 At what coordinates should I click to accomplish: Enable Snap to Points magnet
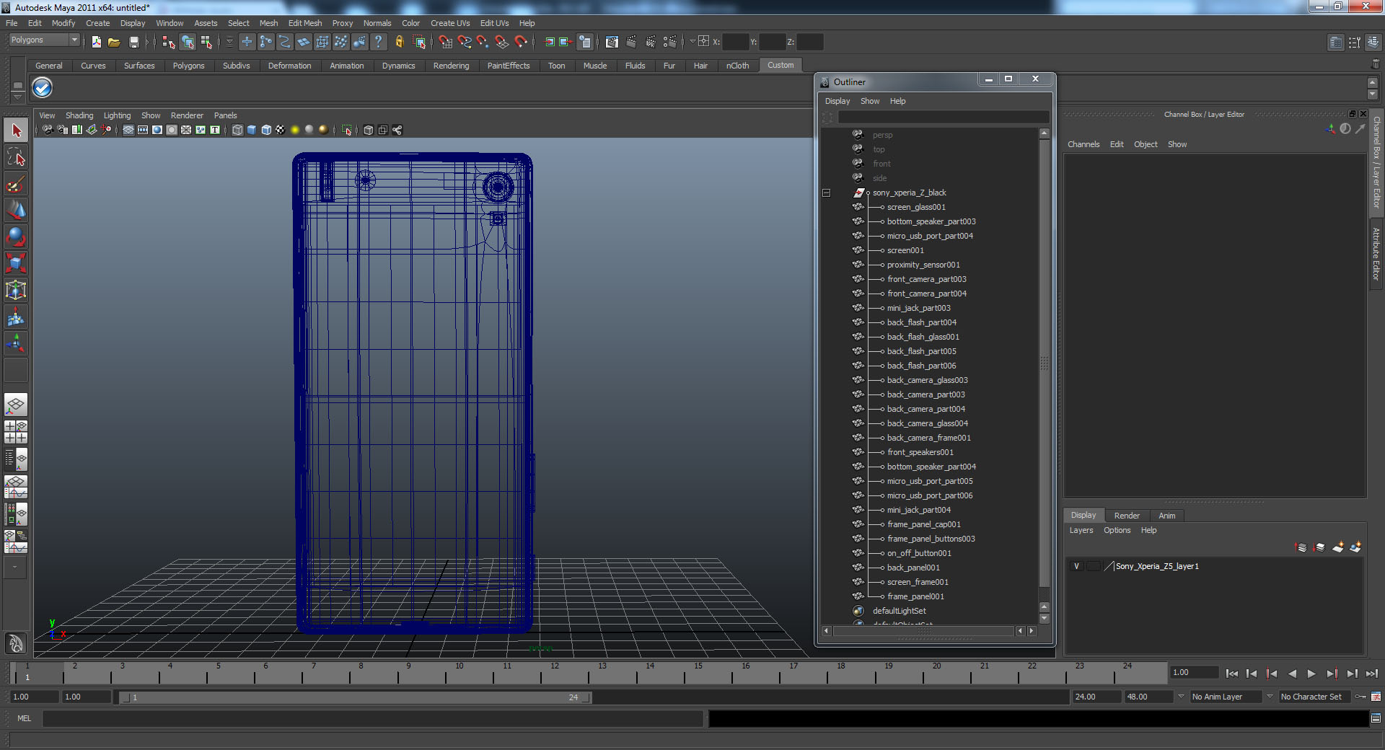coord(483,42)
